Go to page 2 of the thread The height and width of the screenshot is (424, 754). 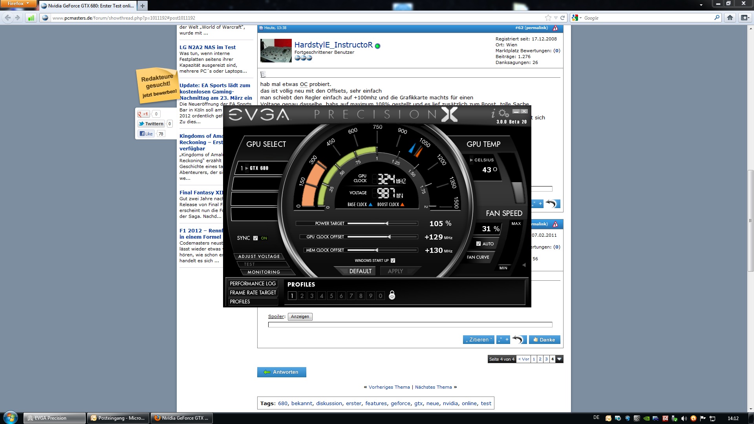pos(540,359)
